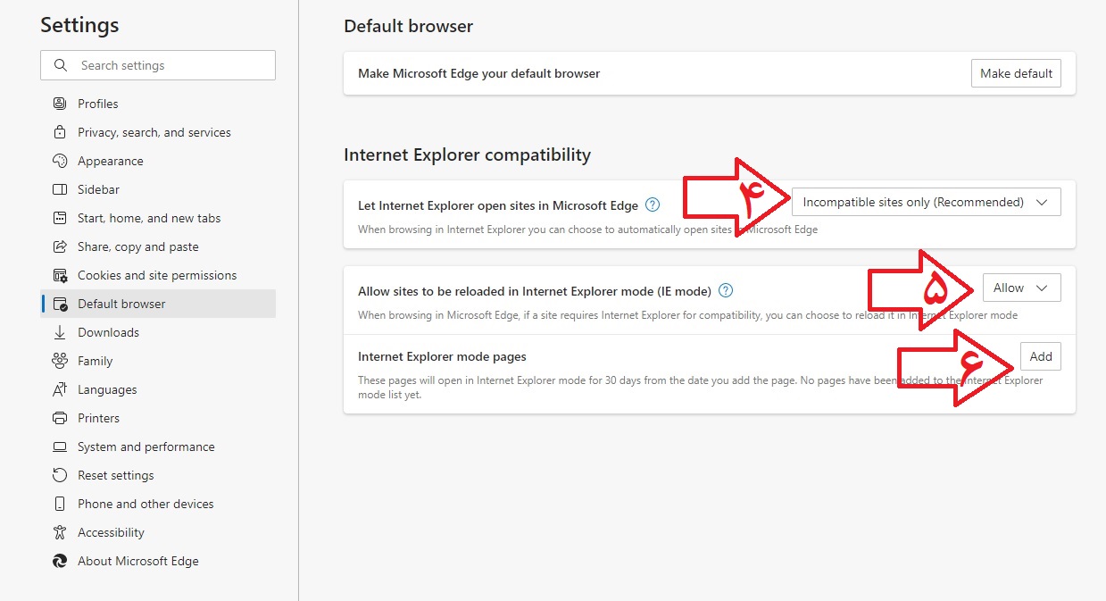Select Cookies and site permissions

pos(158,275)
